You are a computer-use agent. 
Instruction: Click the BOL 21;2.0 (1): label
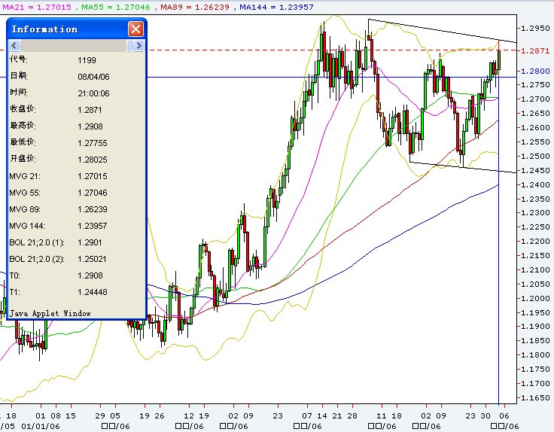coord(37,242)
